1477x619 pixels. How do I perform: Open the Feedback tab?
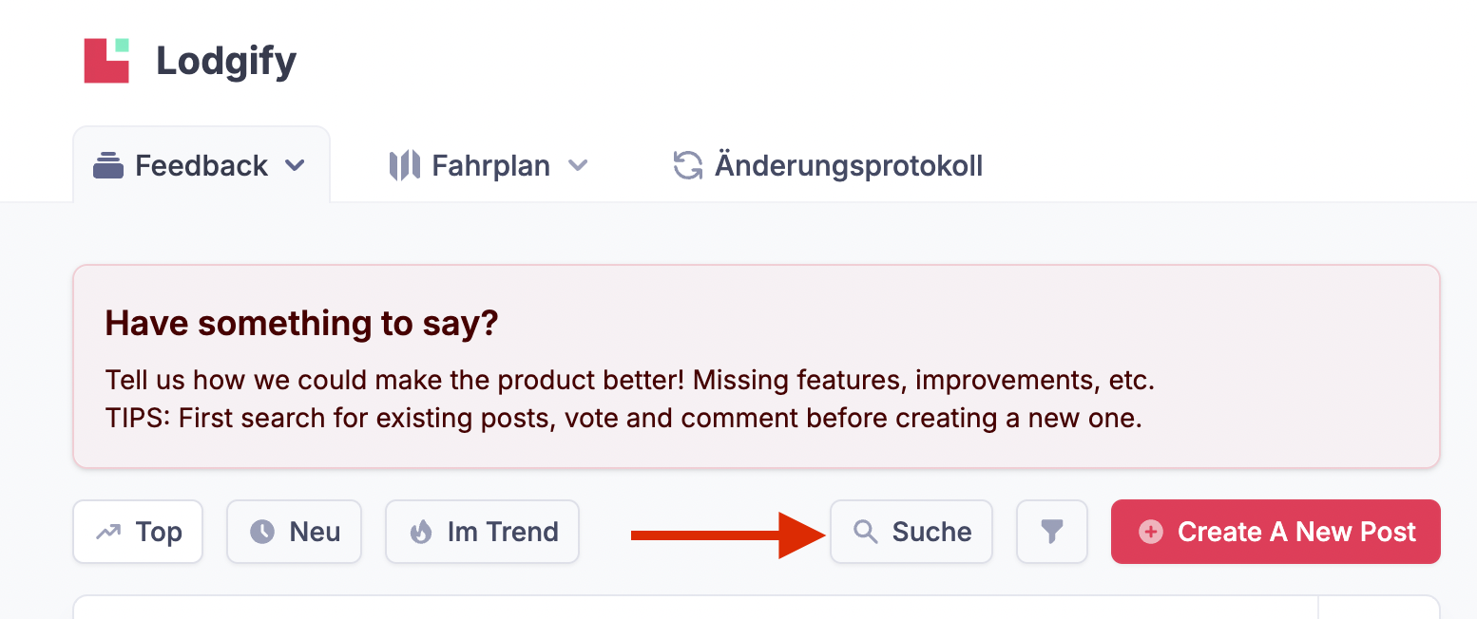point(201,166)
